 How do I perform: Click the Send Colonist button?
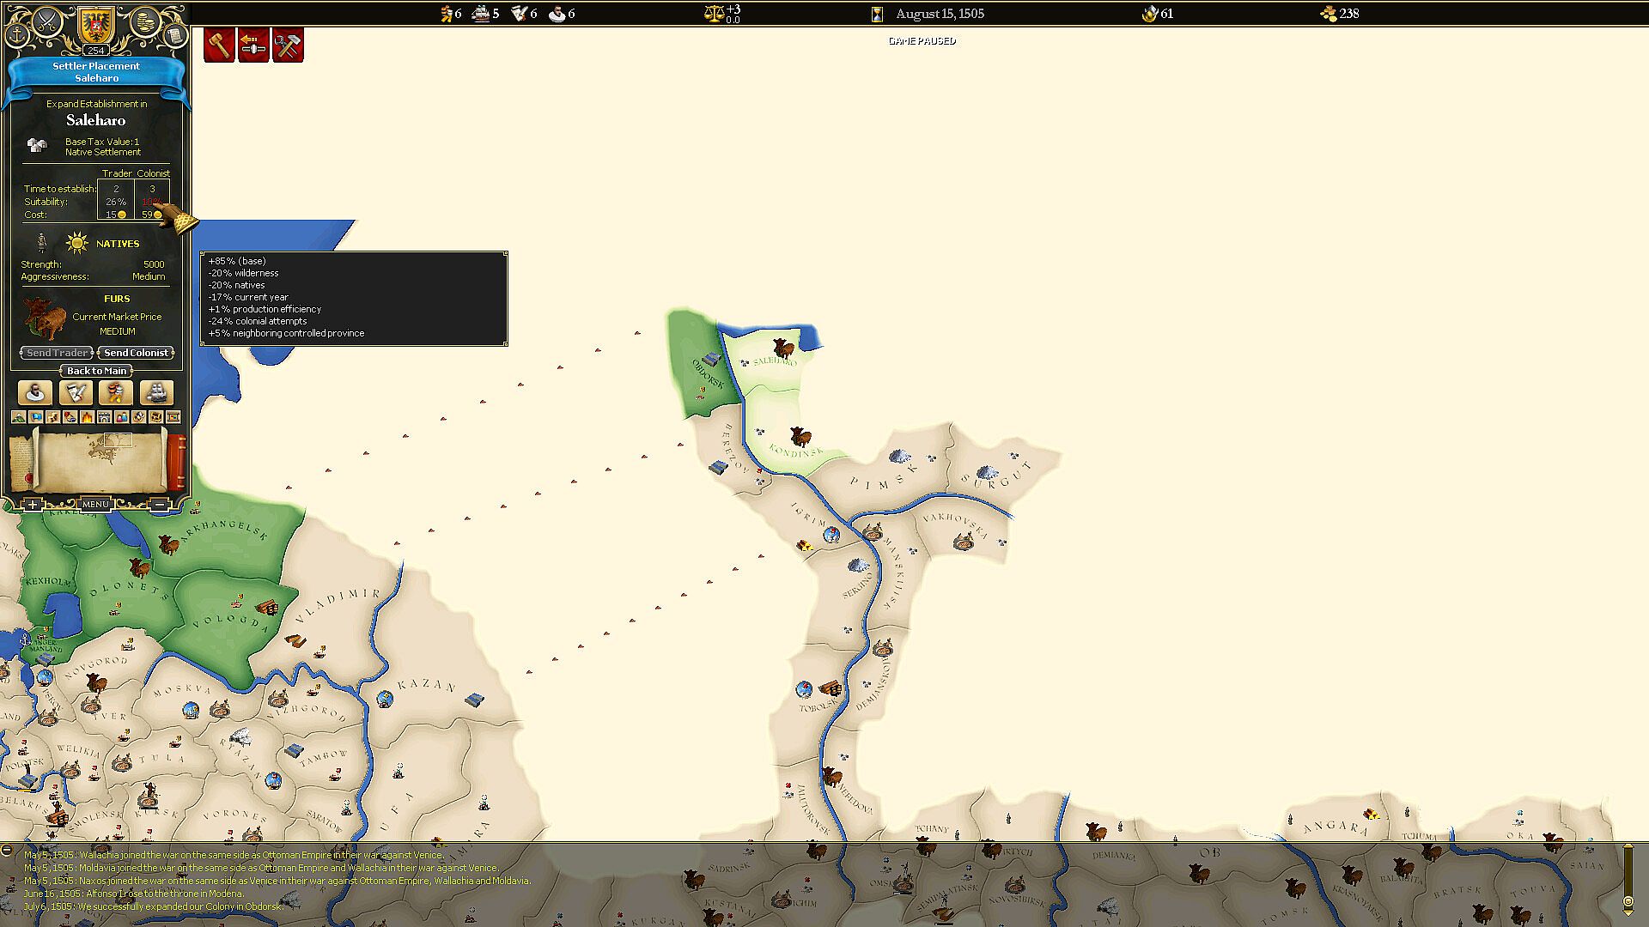tap(136, 353)
